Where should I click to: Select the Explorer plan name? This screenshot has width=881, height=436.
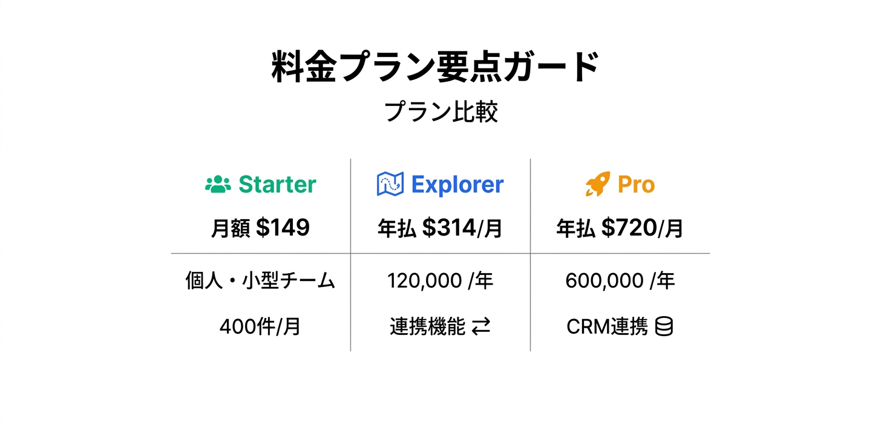[x=457, y=184]
